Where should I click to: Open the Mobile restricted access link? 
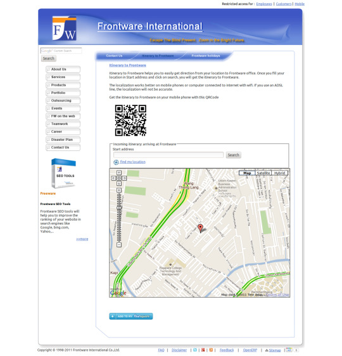point(300,4)
